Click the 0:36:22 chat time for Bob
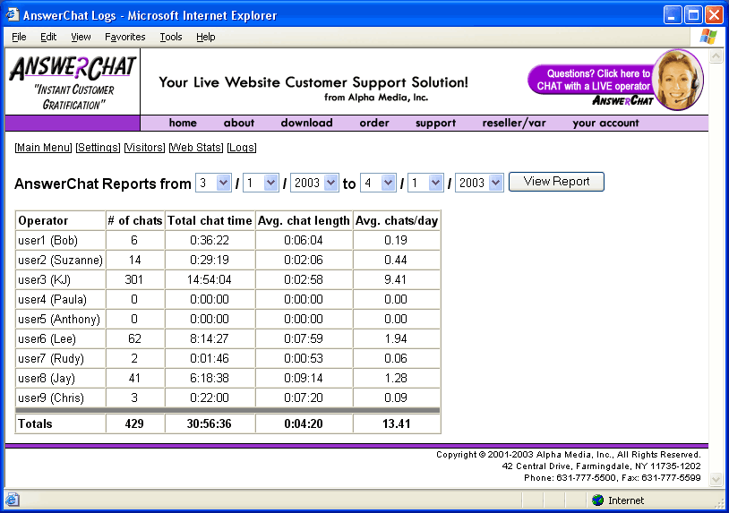This screenshot has height=513, width=729. 210,240
